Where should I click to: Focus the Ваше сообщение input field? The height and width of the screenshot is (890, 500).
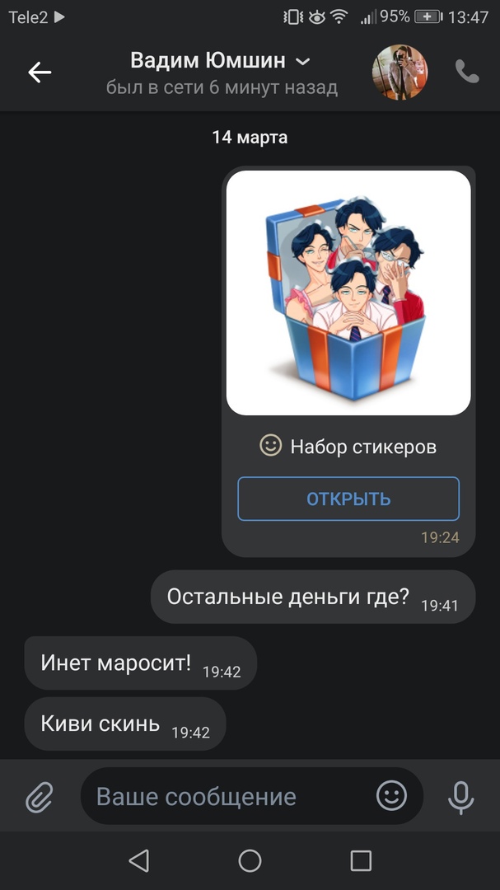227,796
